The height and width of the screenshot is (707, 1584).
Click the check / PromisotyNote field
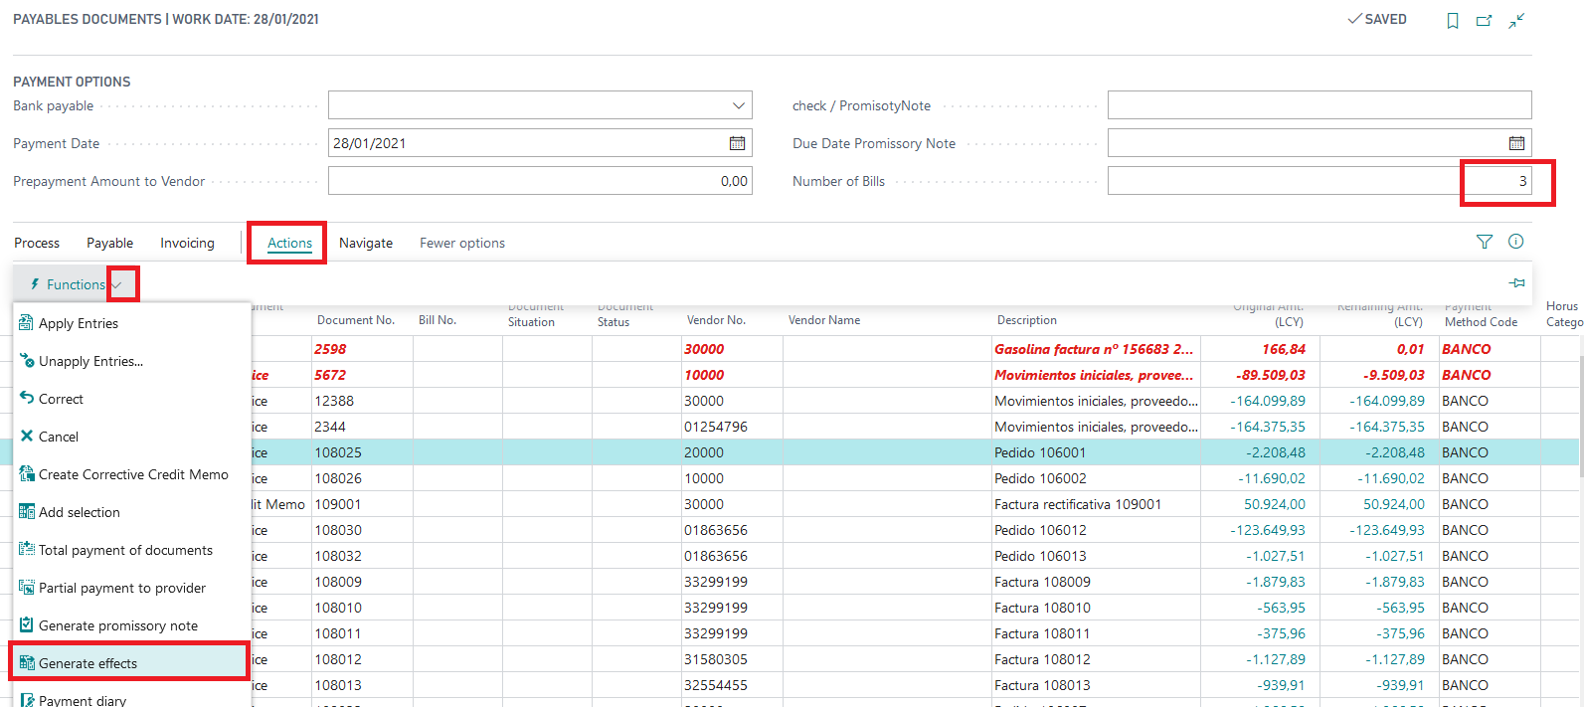[1320, 105]
